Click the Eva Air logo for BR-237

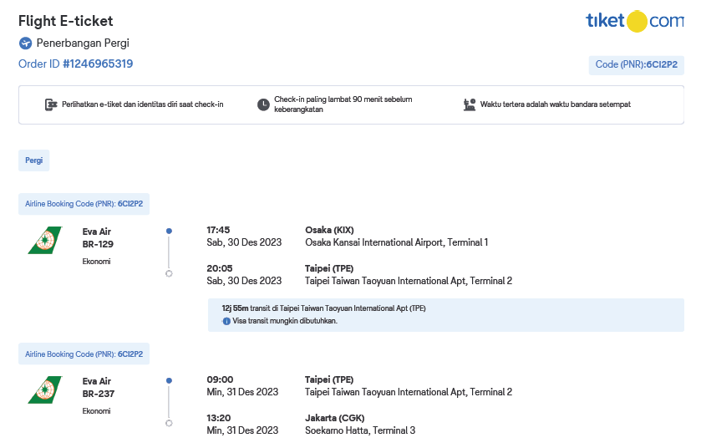pos(44,390)
